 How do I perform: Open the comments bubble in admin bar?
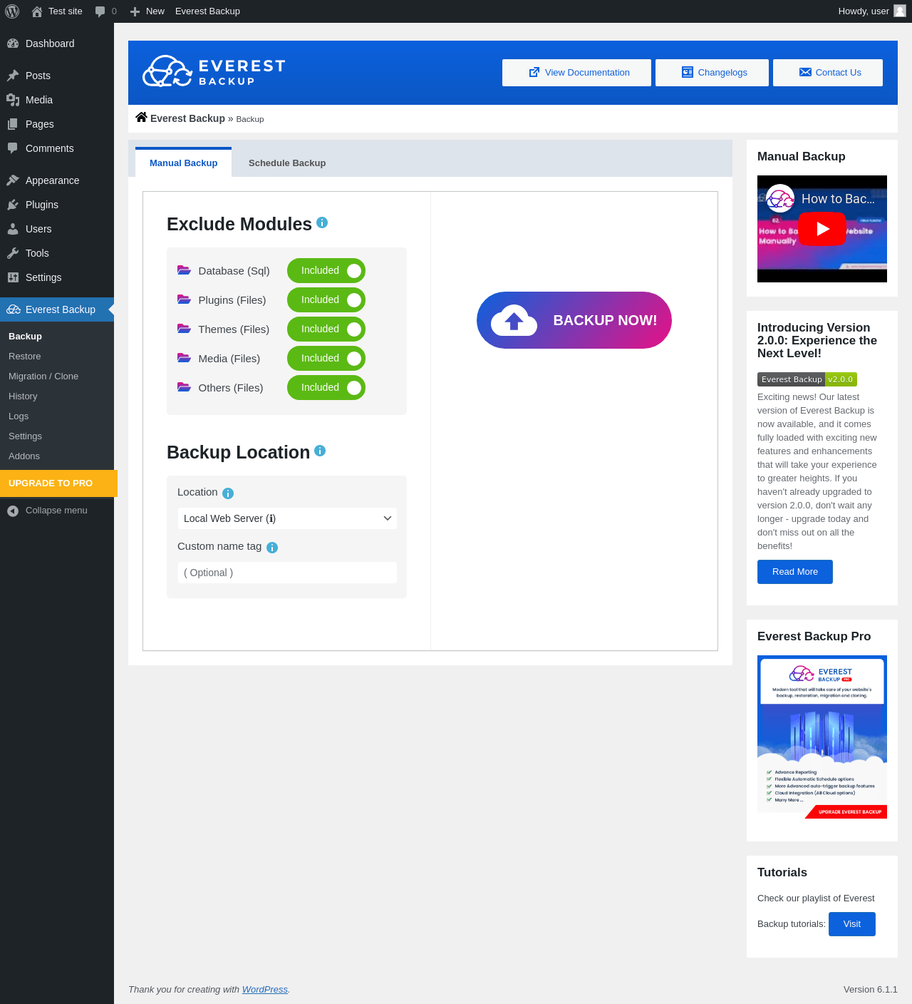100,11
